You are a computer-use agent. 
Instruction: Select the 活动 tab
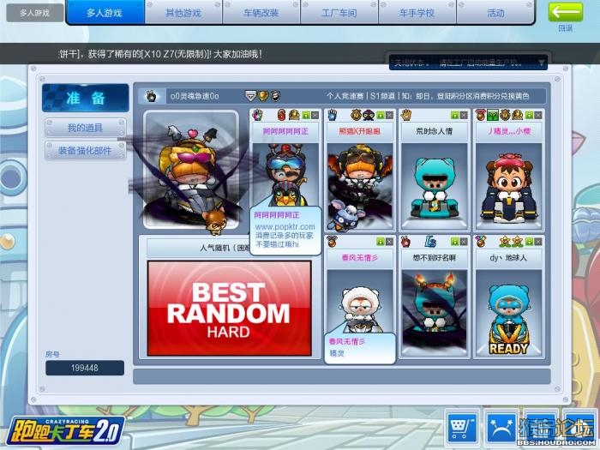point(495,13)
